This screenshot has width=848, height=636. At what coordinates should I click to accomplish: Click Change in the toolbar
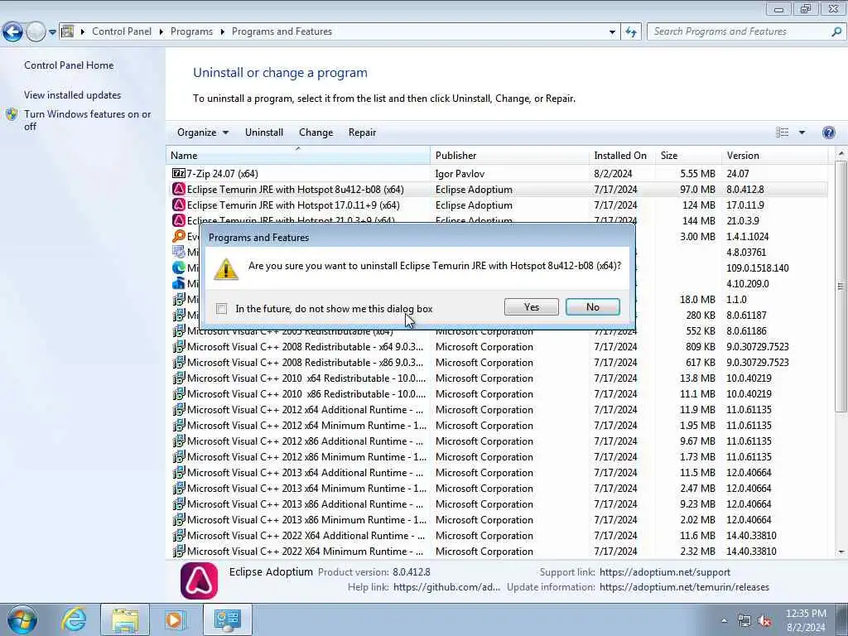click(x=316, y=132)
